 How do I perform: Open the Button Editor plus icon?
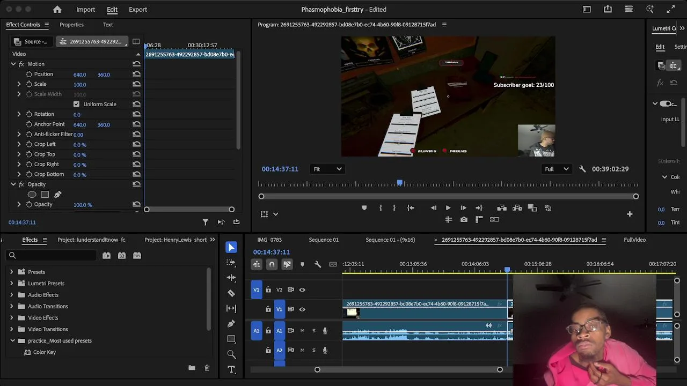point(630,214)
